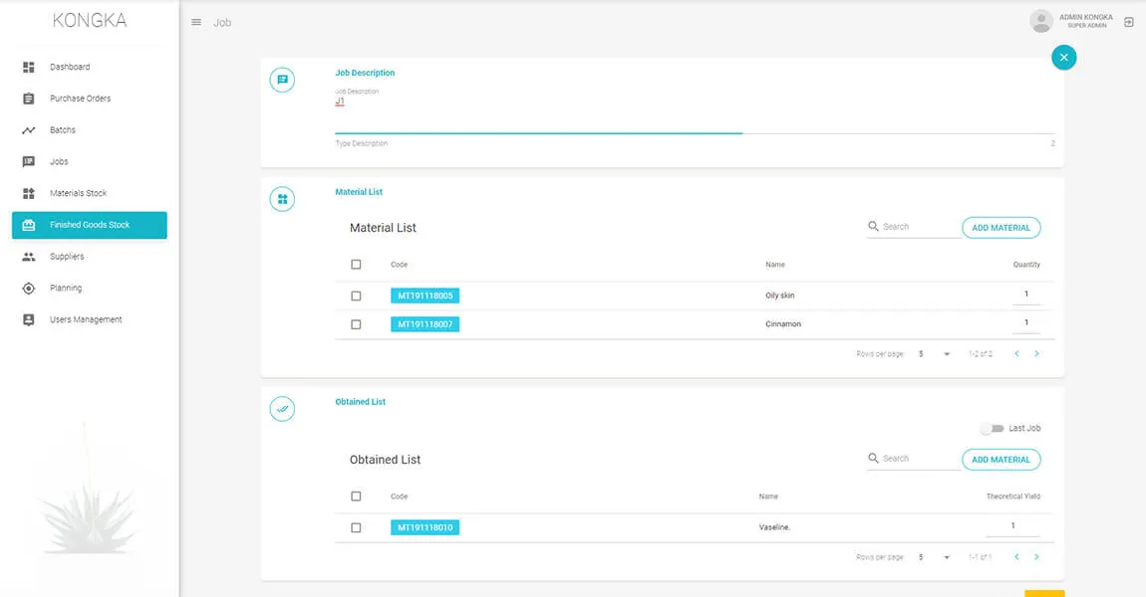Click the Job Description step icon
The height and width of the screenshot is (597, 1146).
[282, 80]
